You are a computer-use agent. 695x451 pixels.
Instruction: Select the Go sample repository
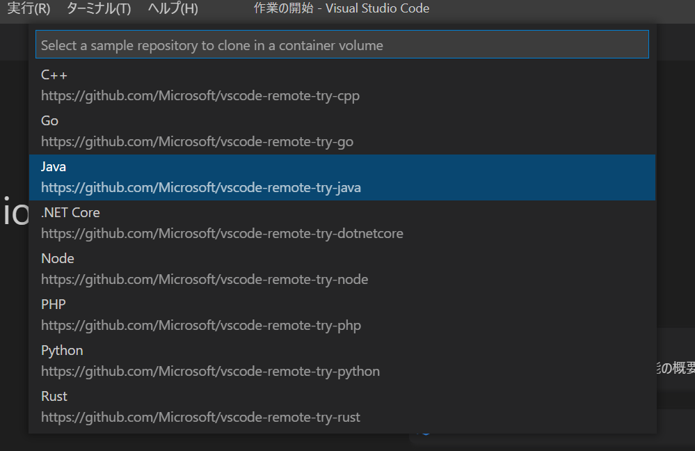342,132
